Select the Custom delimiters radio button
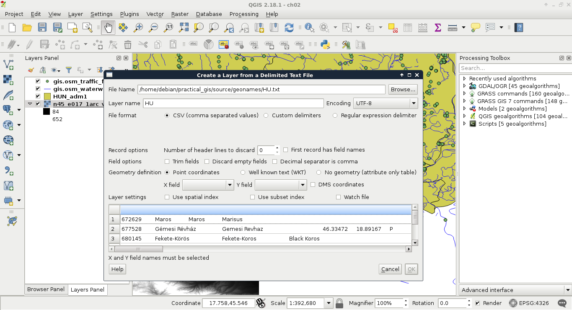 coord(266,116)
